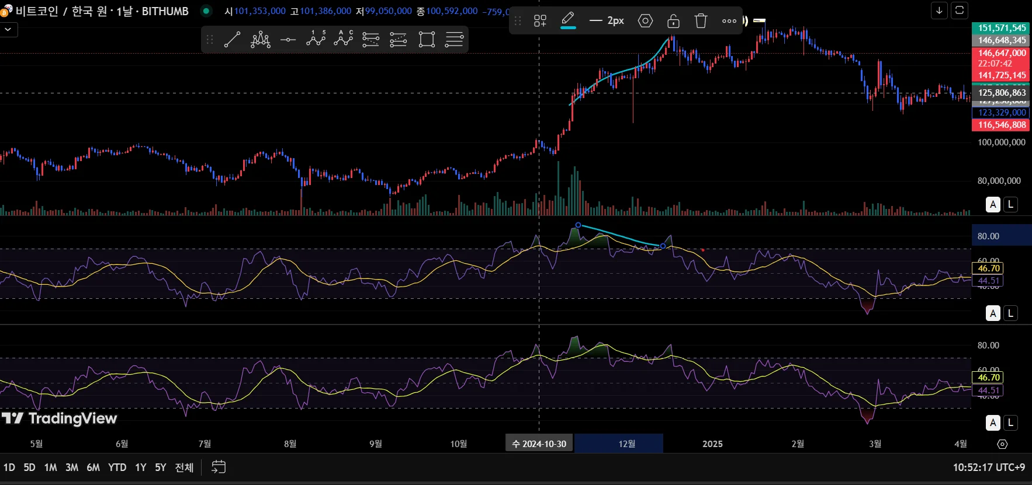Click the 123,329,000 blue price label
The height and width of the screenshot is (485, 1032).
click(x=1001, y=113)
